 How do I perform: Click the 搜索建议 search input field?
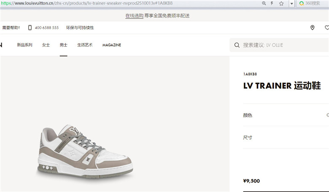279,45
